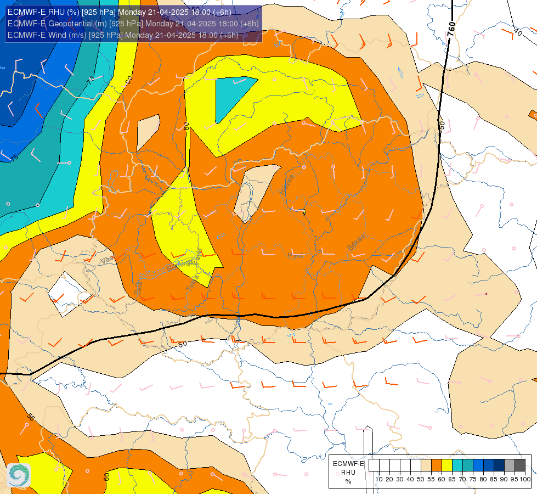Select the navy 85-90 legend swatch
537x494 pixels.
[x=499, y=465]
